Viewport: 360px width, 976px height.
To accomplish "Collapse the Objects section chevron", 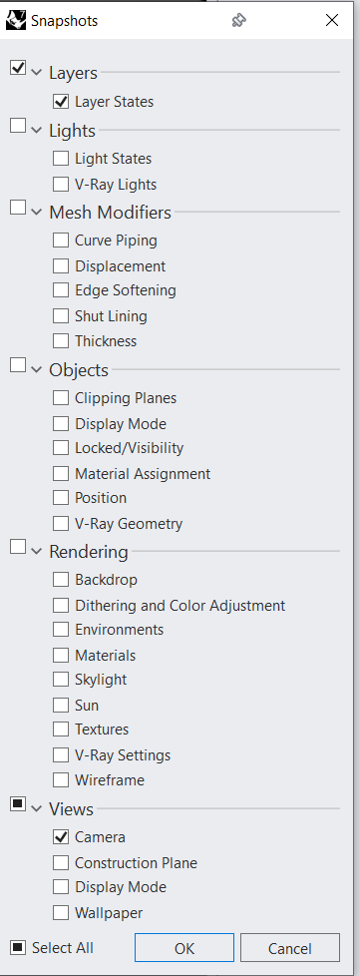I will [37, 370].
